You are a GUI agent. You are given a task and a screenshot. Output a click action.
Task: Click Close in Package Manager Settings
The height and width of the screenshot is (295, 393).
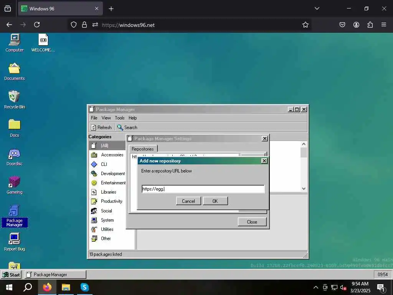tap(252, 222)
